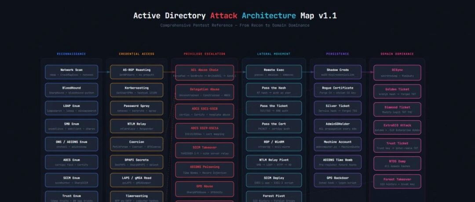
Task: Click the Machine Account card
Action: coord(338,144)
